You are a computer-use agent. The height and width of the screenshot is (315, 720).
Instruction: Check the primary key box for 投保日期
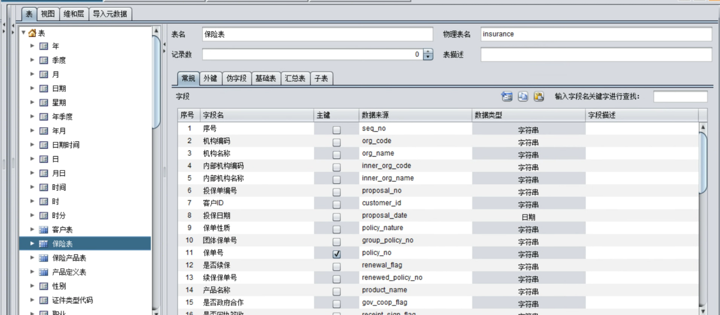(337, 217)
